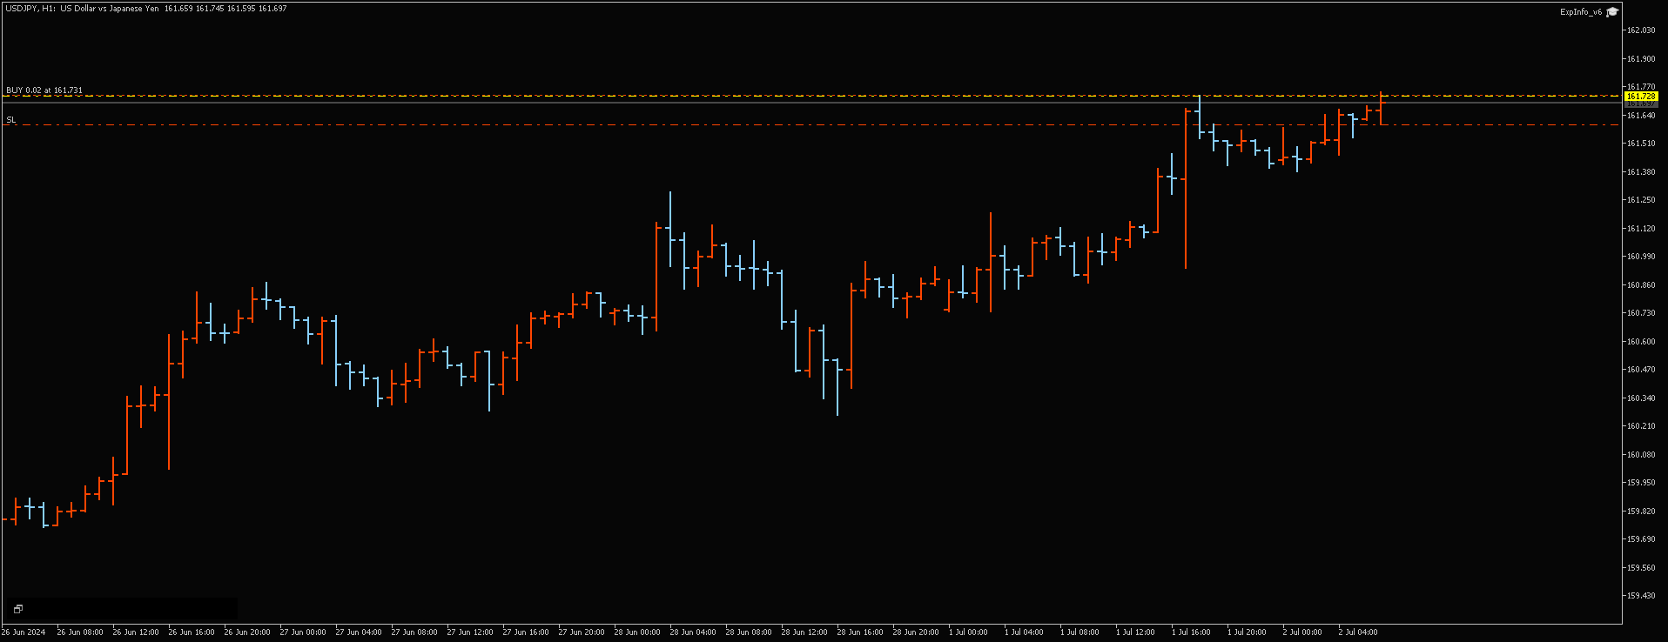
Task: Click the ExpInfo_v6 expert advisor name
Action: click(1581, 12)
